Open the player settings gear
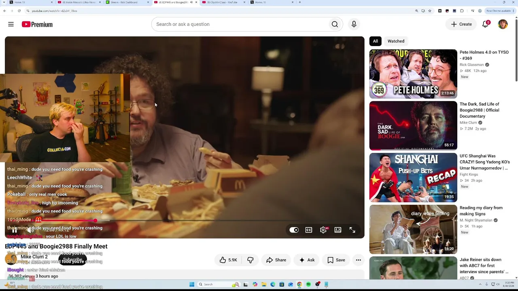 point(323,230)
